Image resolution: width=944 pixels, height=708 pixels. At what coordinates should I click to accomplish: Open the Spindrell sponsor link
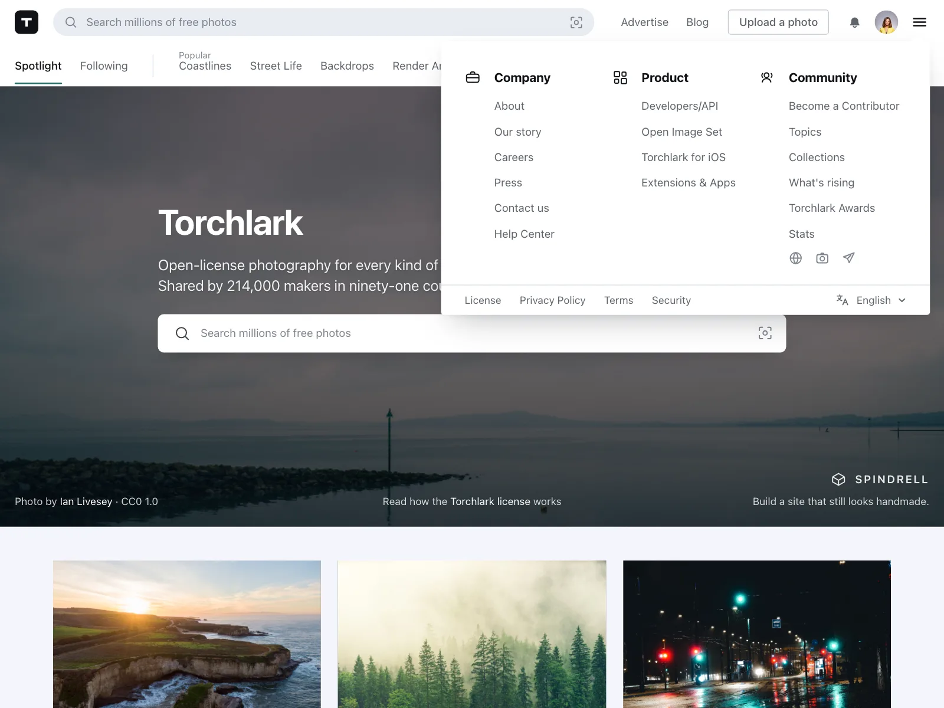coord(880,480)
